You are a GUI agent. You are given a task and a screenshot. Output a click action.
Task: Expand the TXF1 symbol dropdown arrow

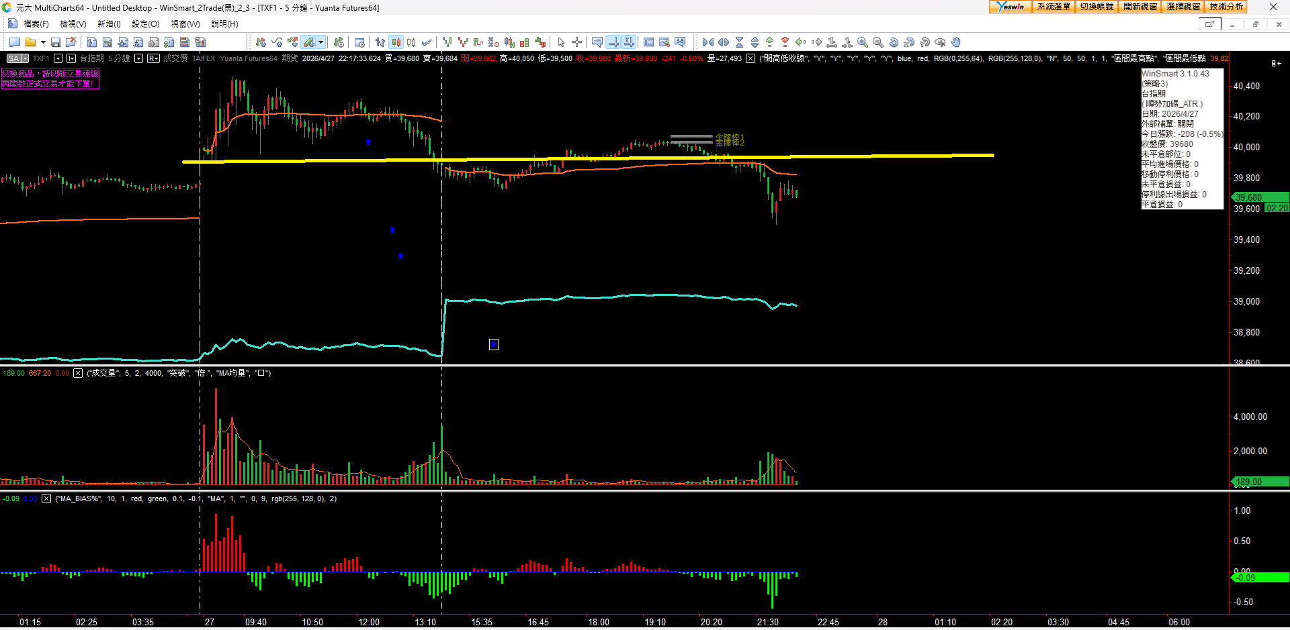(58, 58)
